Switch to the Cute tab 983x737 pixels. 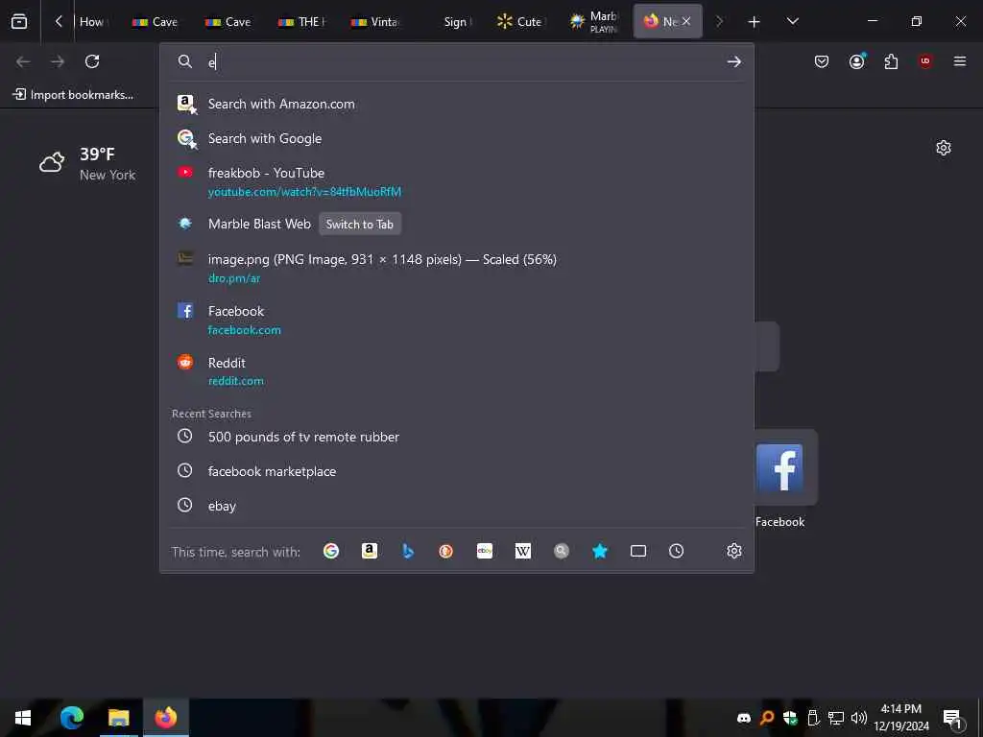pyautogui.click(x=519, y=22)
